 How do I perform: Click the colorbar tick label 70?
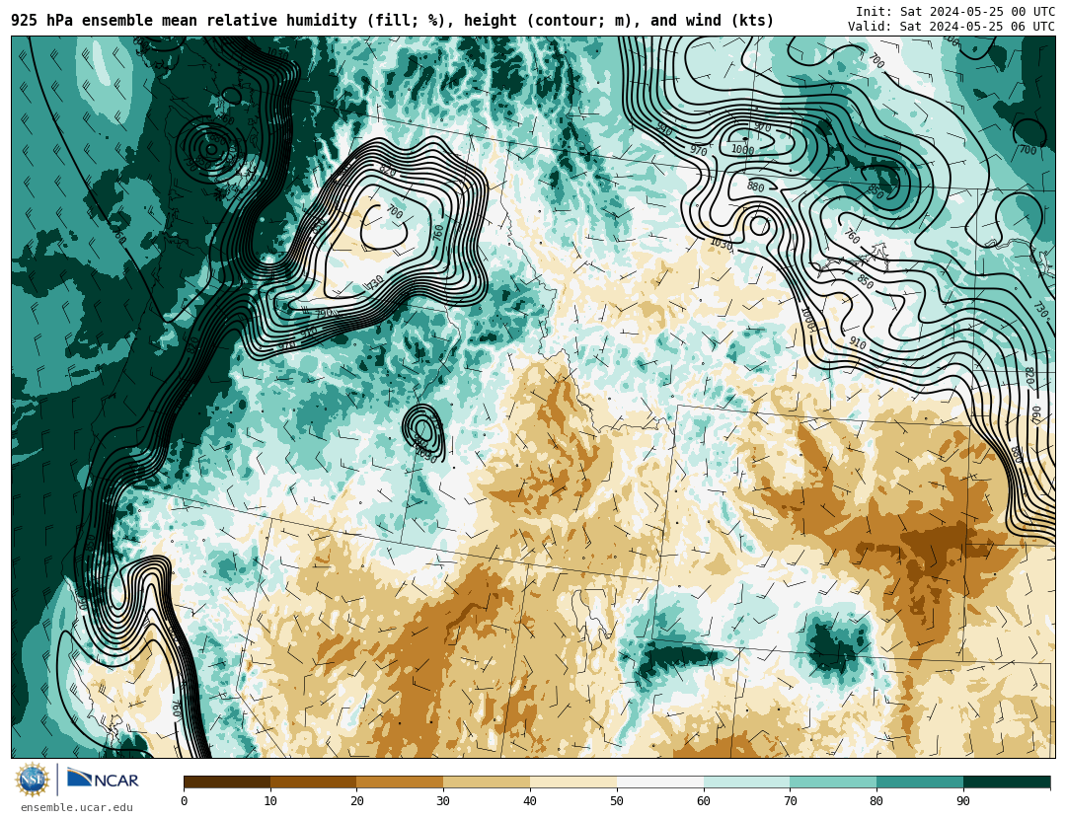click(x=790, y=801)
